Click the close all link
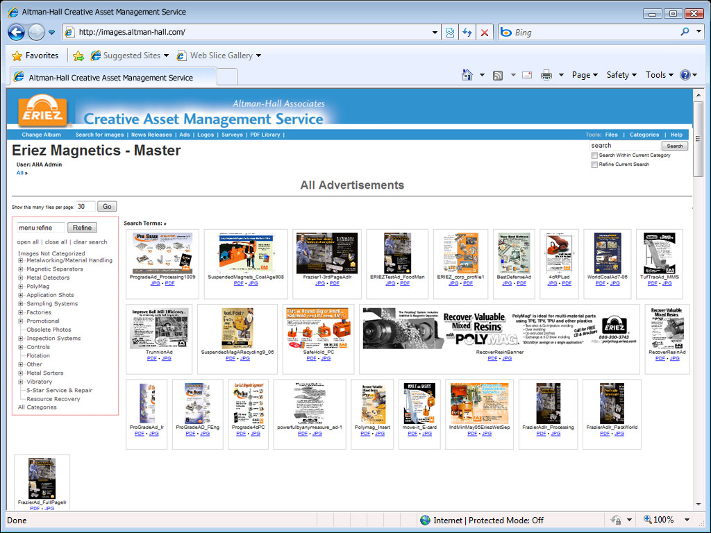 56,242
